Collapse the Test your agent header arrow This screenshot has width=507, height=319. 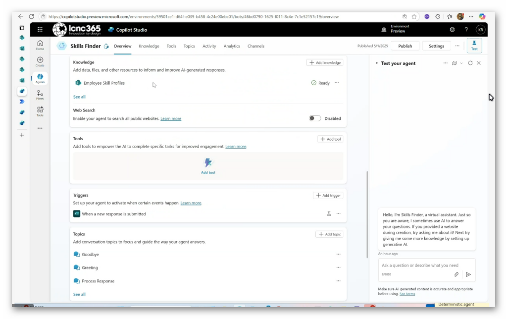377,63
